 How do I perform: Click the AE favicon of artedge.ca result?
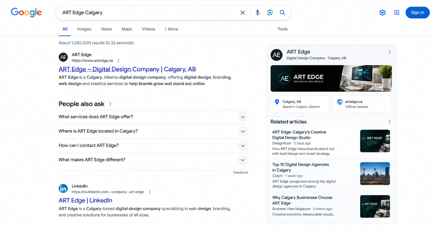click(63, 57)
